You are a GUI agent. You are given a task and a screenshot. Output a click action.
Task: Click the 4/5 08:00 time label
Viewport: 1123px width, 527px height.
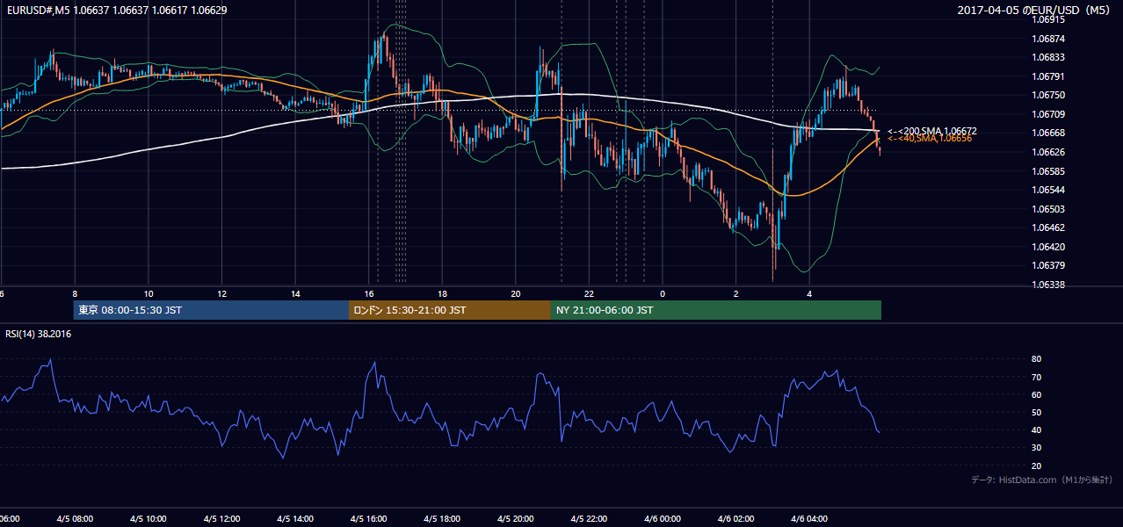click(x=75, y=519)
